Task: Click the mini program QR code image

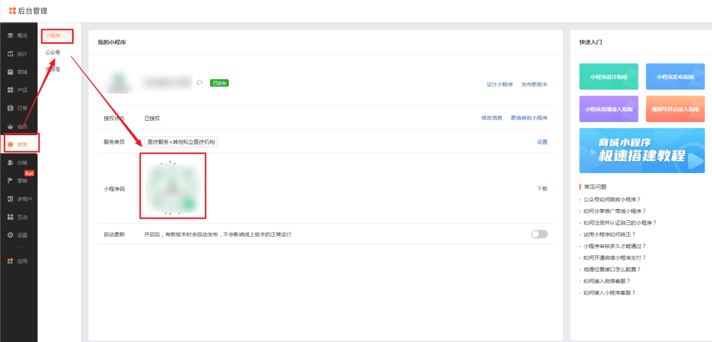Action: [x=172, y=188]
